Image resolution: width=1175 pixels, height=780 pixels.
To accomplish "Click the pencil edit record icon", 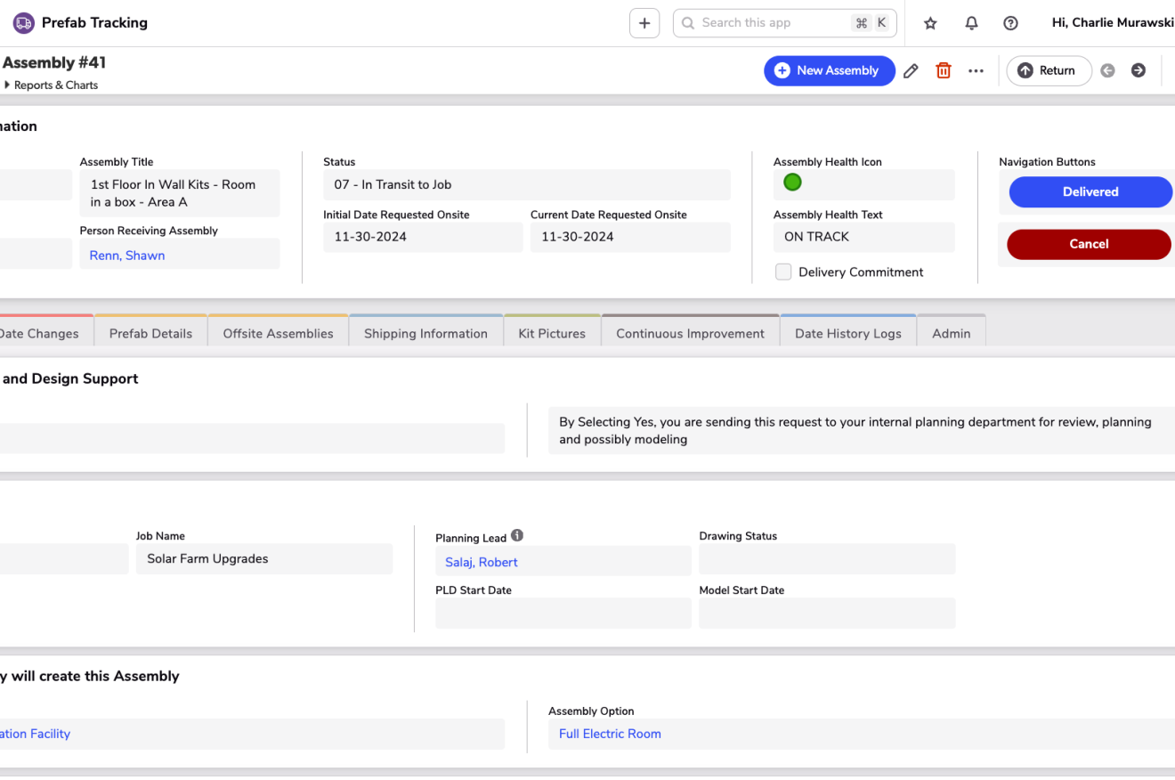I will click(x=911, y=71).
